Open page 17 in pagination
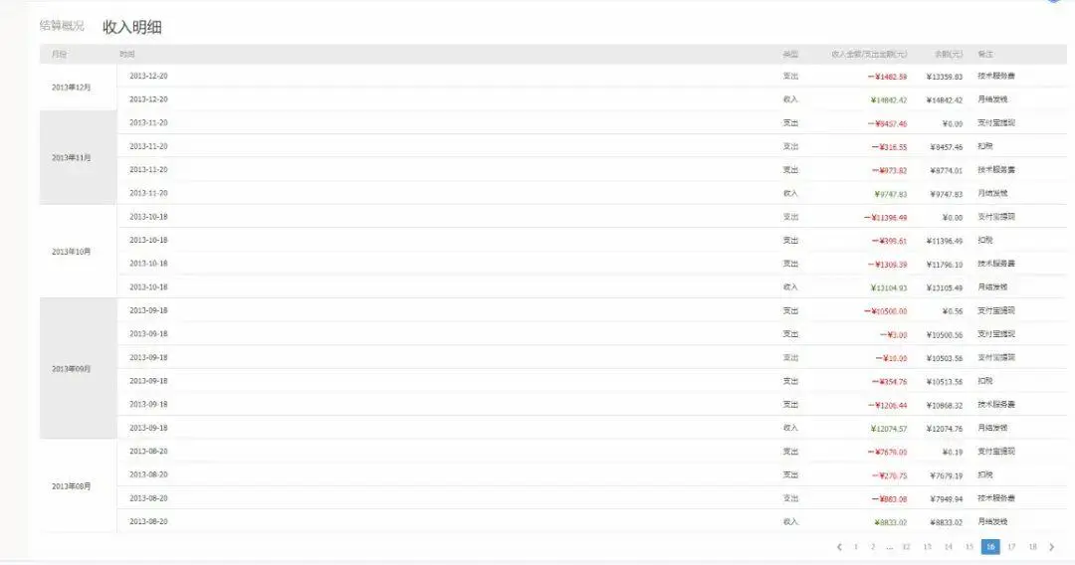 click(1011, 546)
